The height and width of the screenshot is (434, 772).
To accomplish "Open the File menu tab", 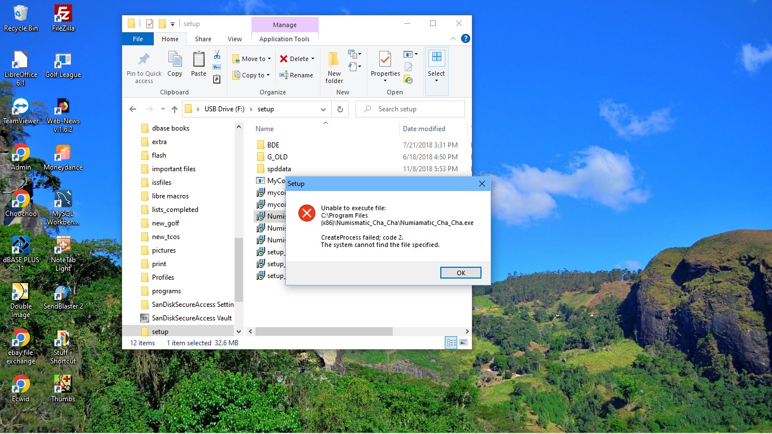I will pyautogui.click(x=138, y=39).
